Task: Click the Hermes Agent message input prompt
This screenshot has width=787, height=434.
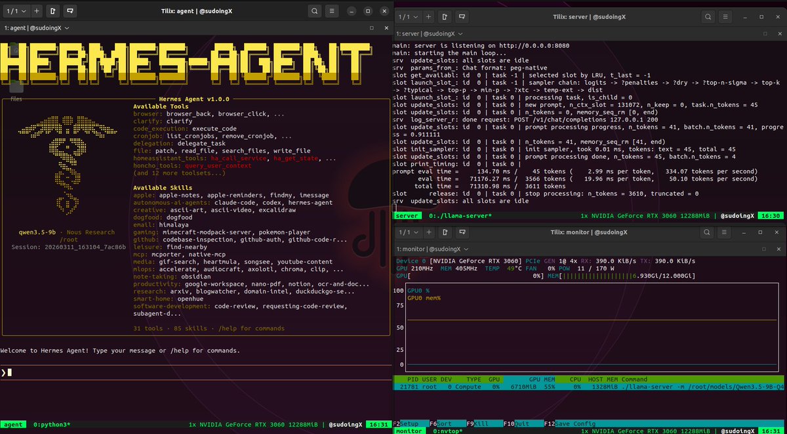Action: 195,373
